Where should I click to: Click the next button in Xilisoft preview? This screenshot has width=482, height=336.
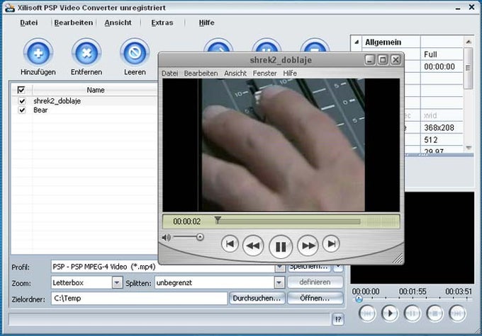457,313
